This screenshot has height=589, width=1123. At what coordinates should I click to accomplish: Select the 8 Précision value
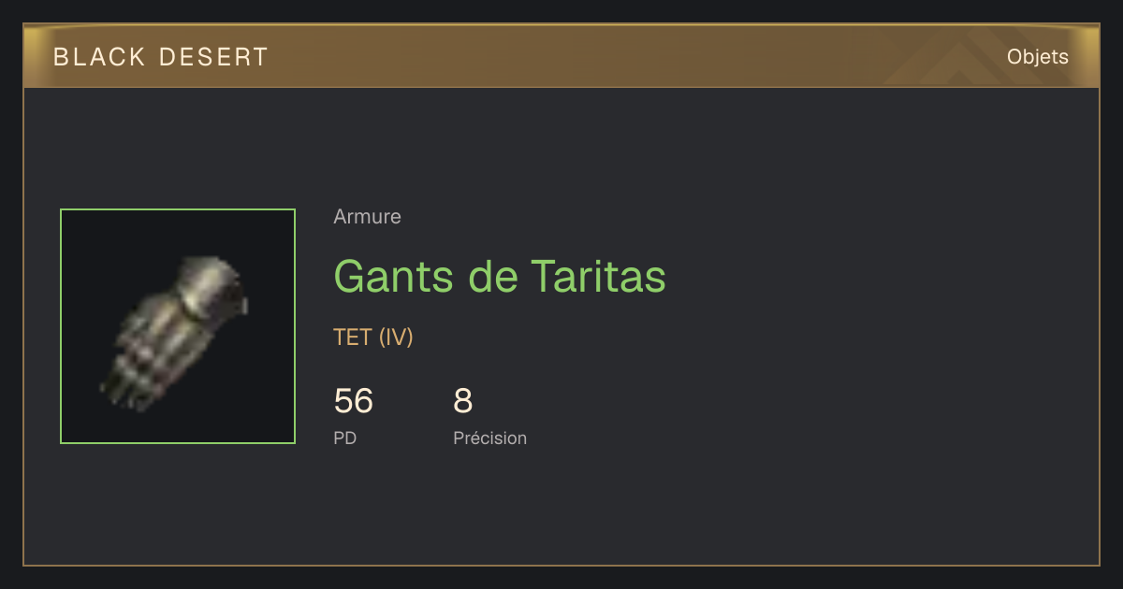(463, 401)
